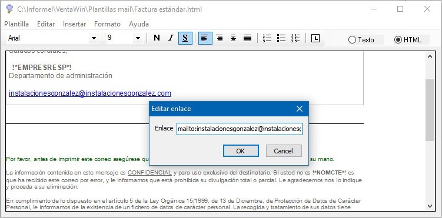Close the Editar enlace dialog

pyautogui.click(x=300, y=109)
